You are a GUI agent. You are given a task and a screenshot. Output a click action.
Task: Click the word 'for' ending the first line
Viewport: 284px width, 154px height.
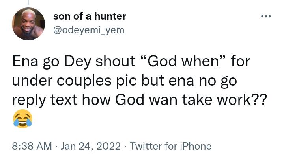pos(241,61)
